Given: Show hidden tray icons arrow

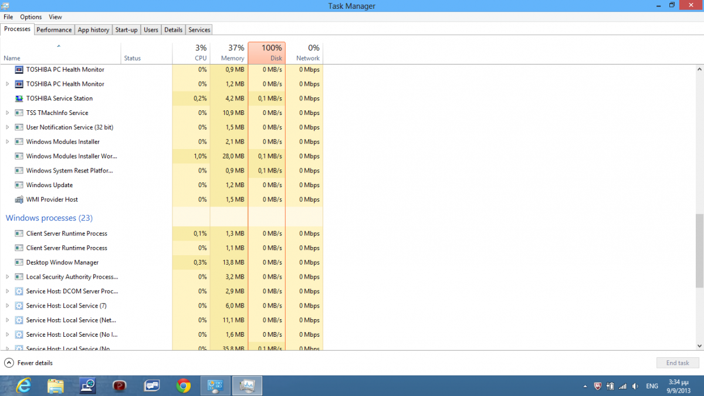Looking at the screenshot, I should pos(585,387).
